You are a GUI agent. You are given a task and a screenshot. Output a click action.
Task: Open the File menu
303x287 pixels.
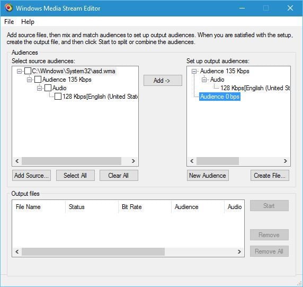pos(9,22)
